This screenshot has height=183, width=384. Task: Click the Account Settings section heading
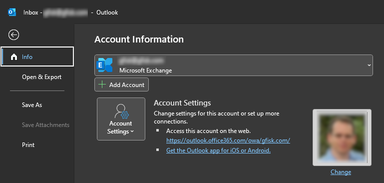coord(182,103)
